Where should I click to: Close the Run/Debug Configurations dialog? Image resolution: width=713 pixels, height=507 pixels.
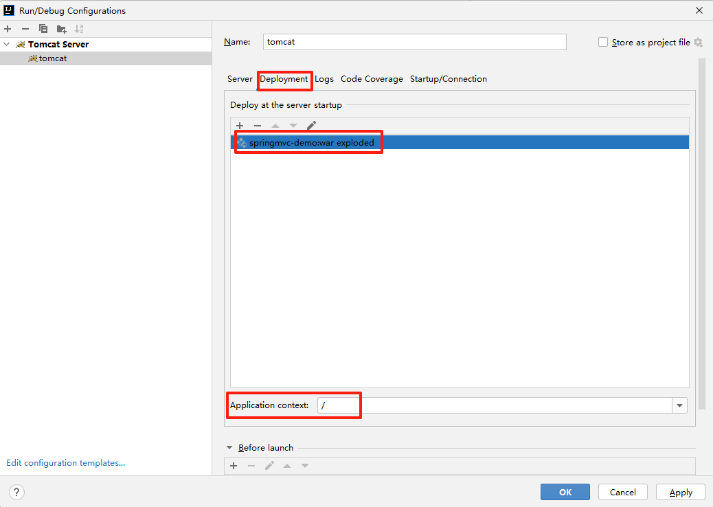tap(699, 10)
